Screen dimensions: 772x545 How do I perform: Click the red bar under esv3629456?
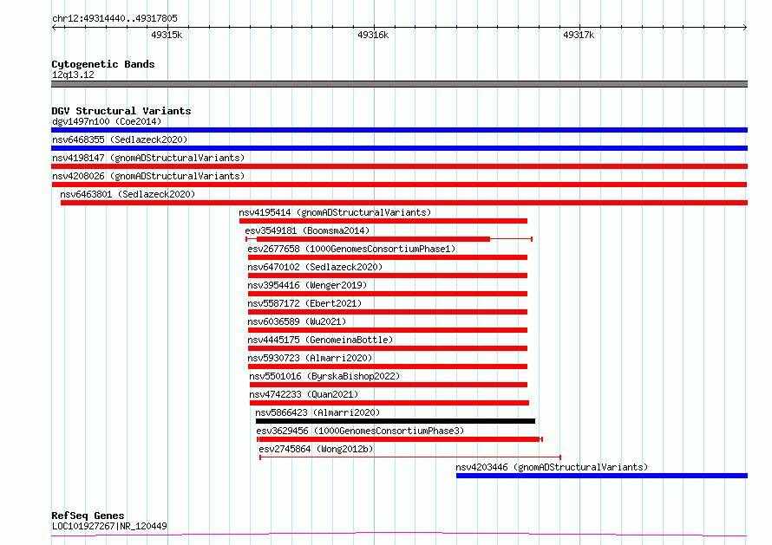point(400,439)
